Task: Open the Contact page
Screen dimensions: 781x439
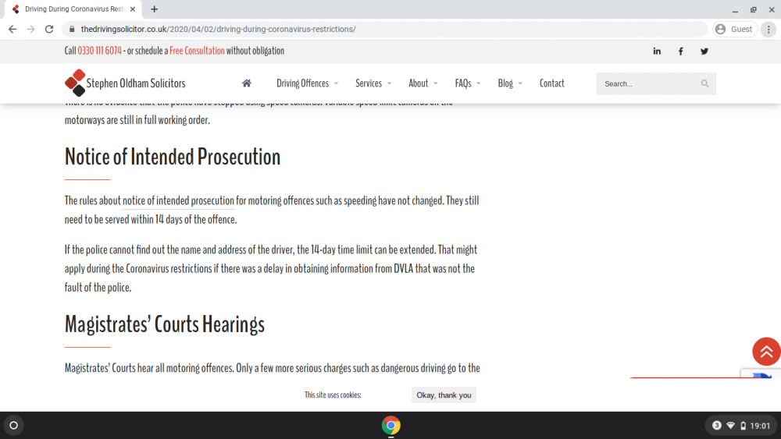Action: (x=552, y=83)
